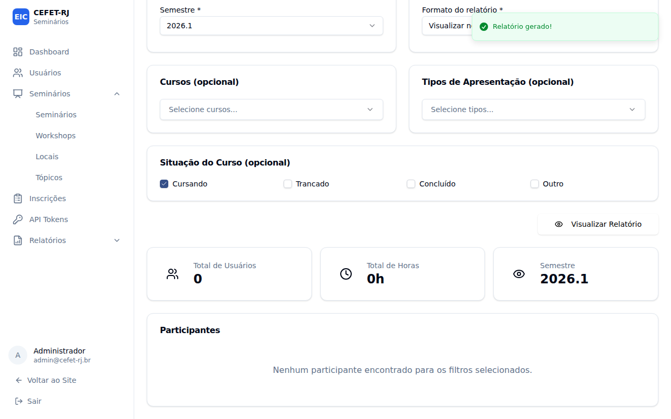This screenshot has height=419, width=671.
Task: Click the Tipos de Apresentação (opcional) heading
Action: [498, 82]
